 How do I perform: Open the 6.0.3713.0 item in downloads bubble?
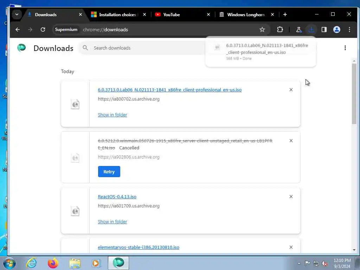(261, 52)
